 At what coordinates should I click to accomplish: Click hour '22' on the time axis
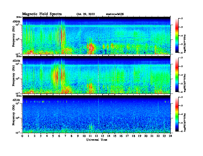click(x=158, y=136)
